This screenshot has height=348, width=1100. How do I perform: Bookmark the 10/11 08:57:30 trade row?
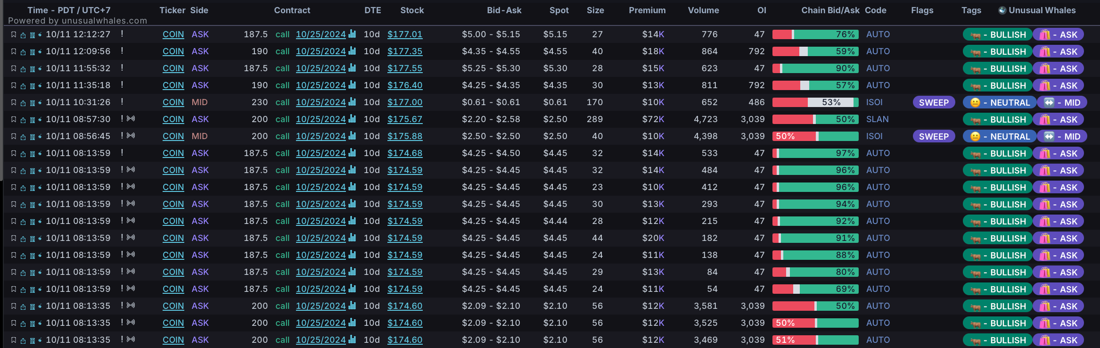point(14,119)
